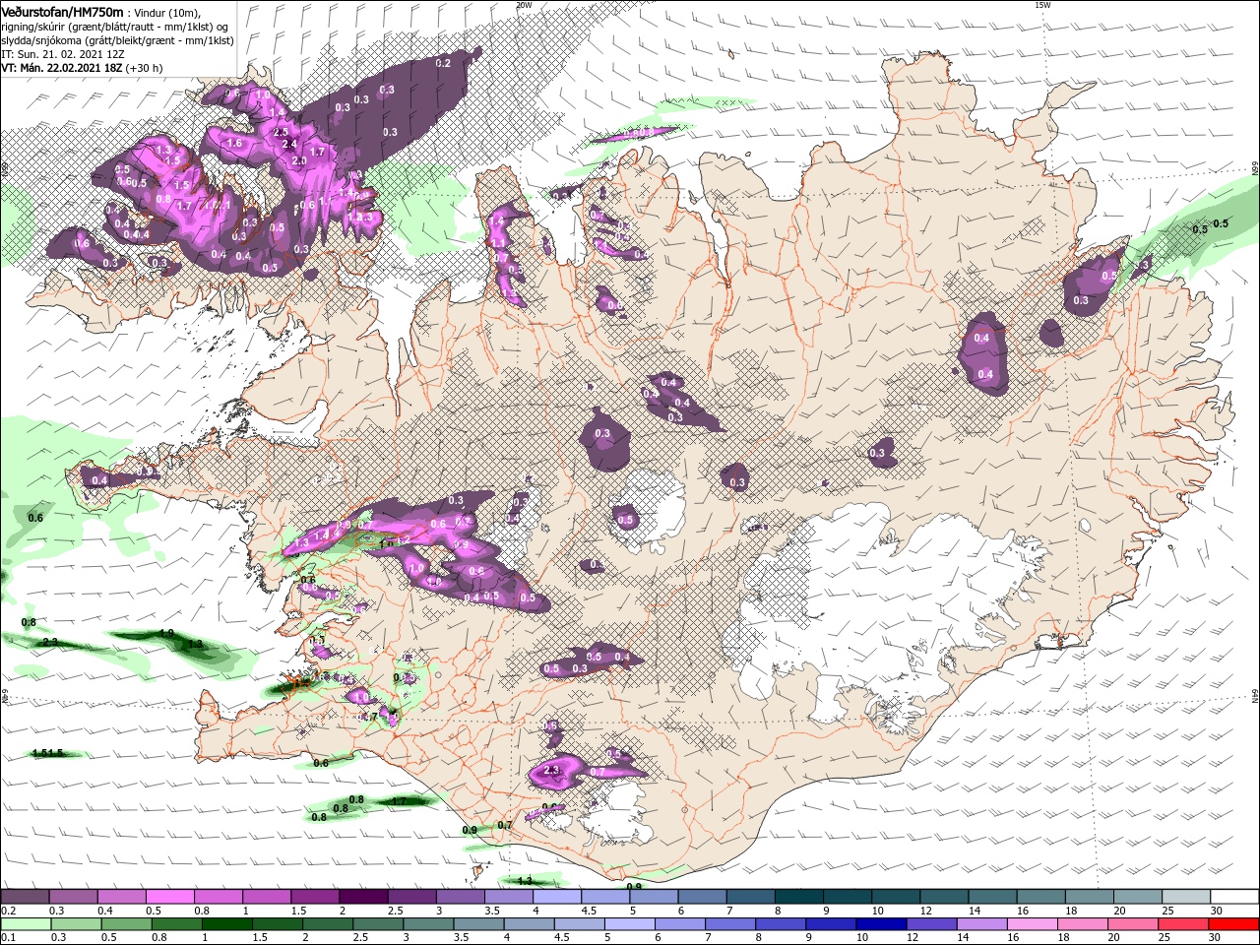This screenshot has height=945, width=1260.
Task: Click the bright pink 0.5–0.8 snow legend swatch
Action: [x=169, y=897]
